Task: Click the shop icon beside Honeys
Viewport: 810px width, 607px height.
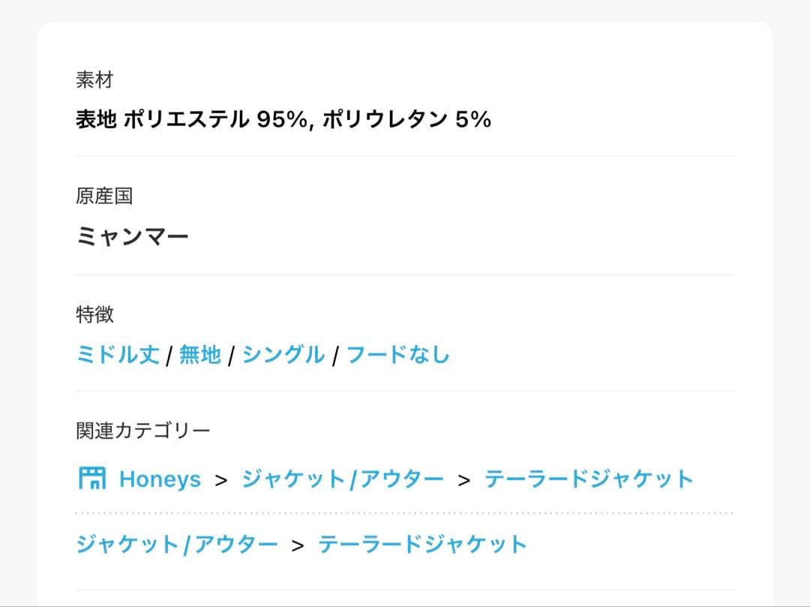Action: (x=92, y=479)
